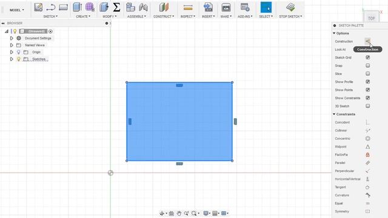The image size is (388, 218).
Task: Click the New Component icon in Assemble
Action: pos(130,7)
